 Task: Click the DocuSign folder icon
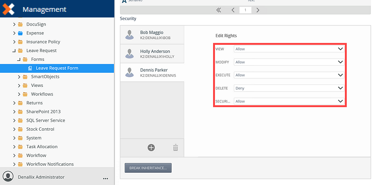click(x=20, y=24)
